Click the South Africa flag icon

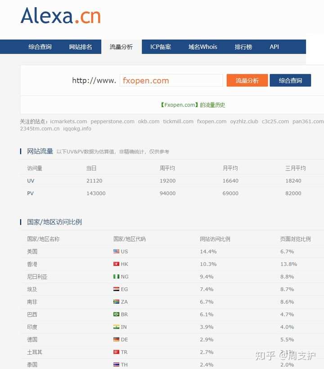pos(116,301)
